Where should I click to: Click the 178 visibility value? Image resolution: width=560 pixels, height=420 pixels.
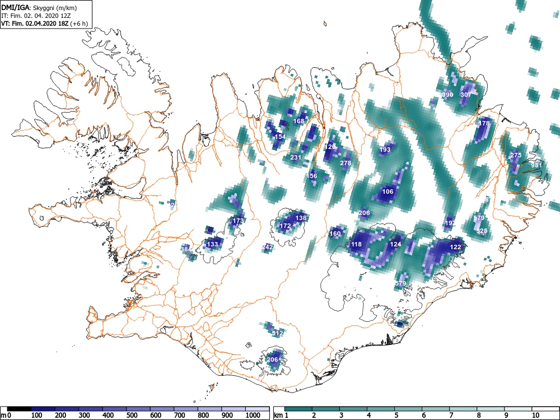click(484, 123)
